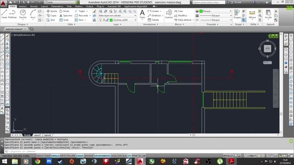Open the Gruppo group tool
This screenshot has width=294, height=165.
pos(237,14)
